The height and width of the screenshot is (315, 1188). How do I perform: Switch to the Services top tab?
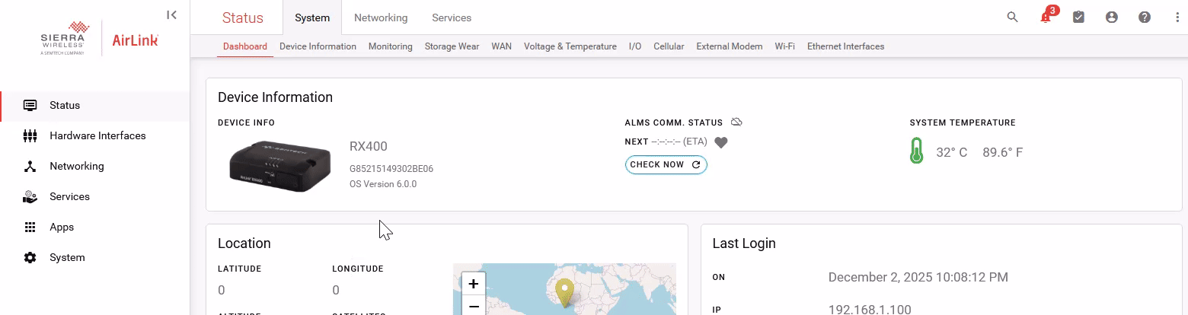[x=451, y=17]
